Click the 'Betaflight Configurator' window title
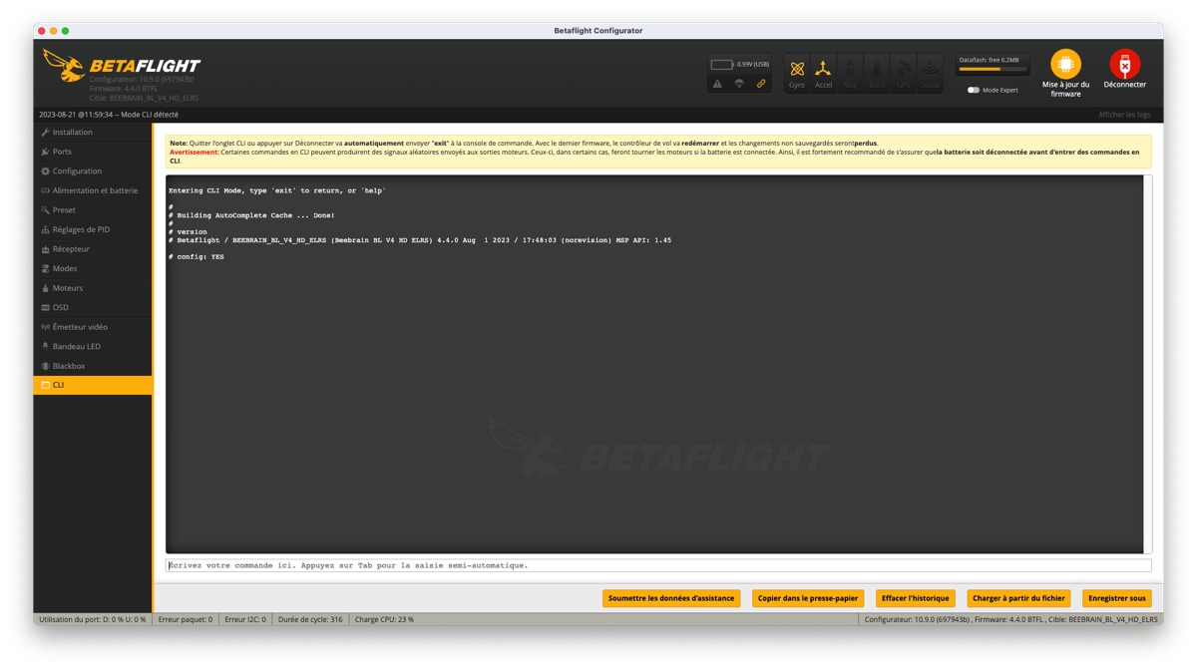The image size is (1197, 669). point(598,31)
